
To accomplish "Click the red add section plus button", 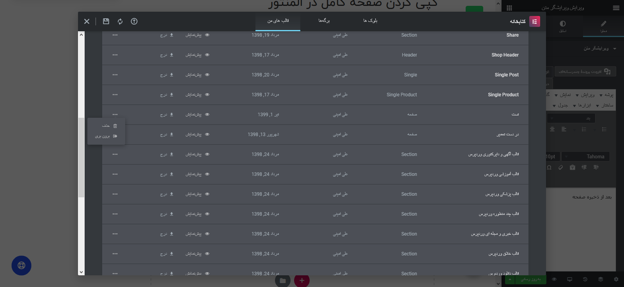I will 302,280.
